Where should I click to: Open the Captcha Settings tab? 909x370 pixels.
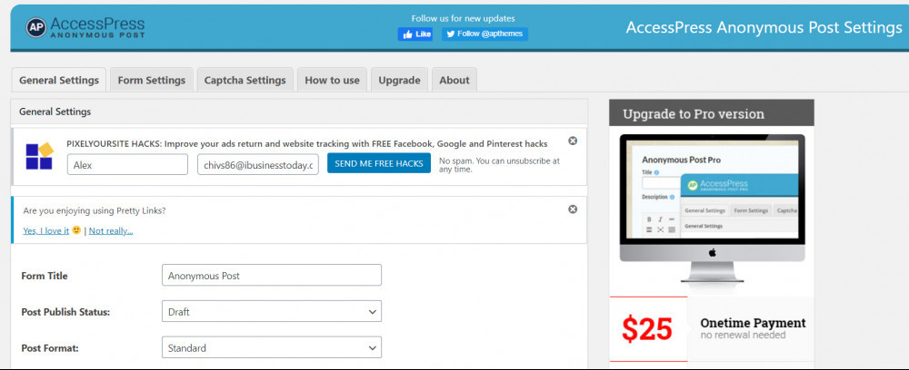245,80
